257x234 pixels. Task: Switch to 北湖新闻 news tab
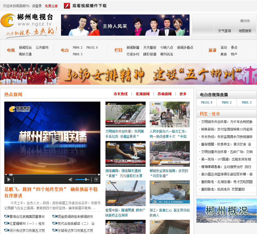tap(143, 94)
